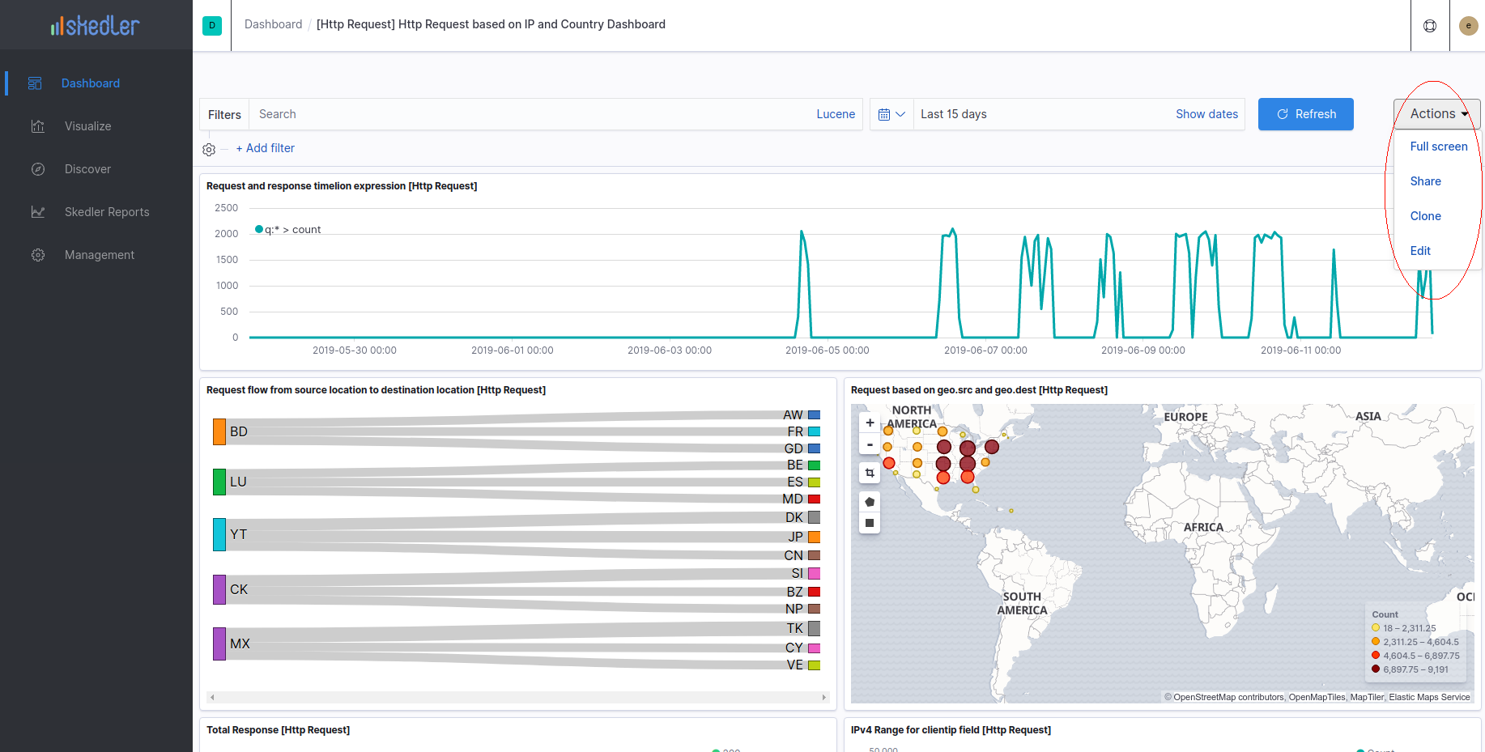Click the green D space avatar
This screenshot has height=752, width=1485.
(x=212, y=25)
